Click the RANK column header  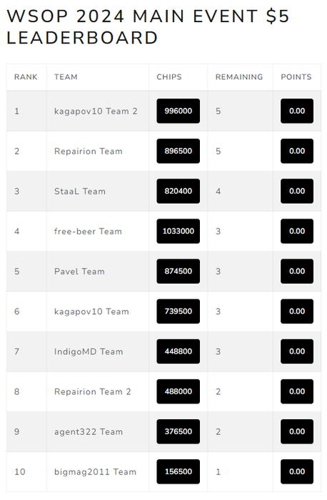click(26, 77)
